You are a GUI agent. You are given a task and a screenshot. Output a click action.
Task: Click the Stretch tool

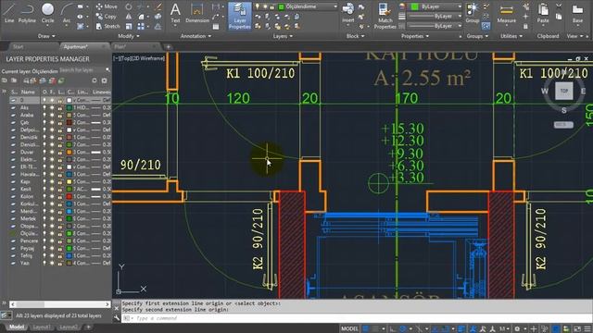pyautogui.click(x=107, y=26)
